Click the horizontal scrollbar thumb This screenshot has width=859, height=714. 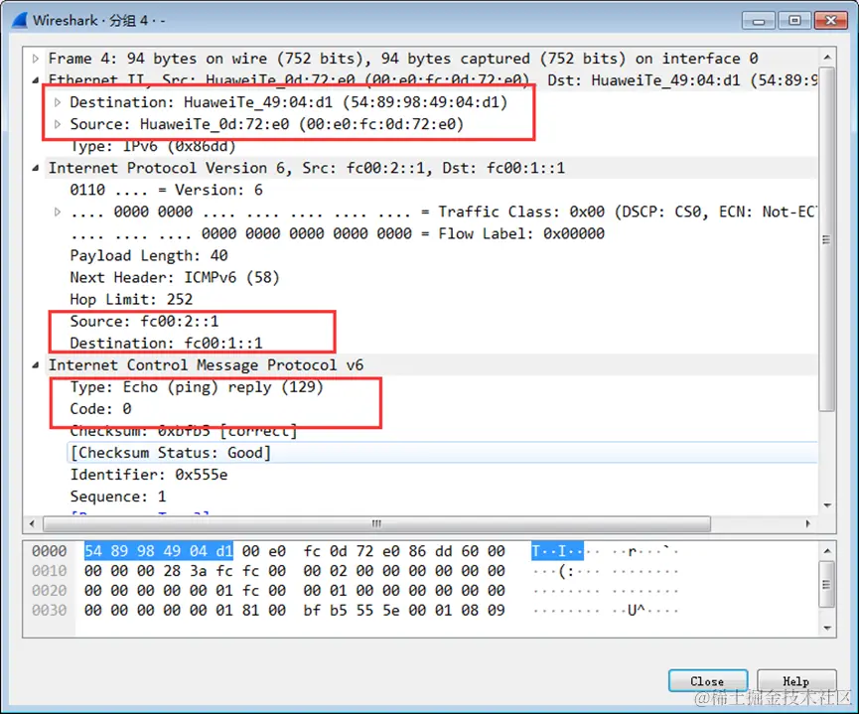pos(377,524)
